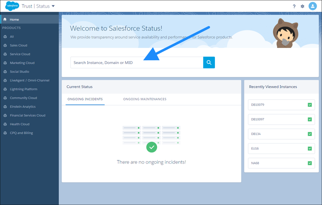Image resolution: width=322 pixels, height=205 pixels.
Task: Click the blue magnifier search button
Action: tap(209, 63)
